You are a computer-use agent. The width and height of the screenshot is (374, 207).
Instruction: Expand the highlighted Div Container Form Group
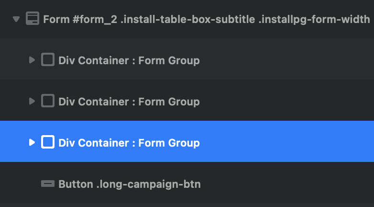pos(32,142)
